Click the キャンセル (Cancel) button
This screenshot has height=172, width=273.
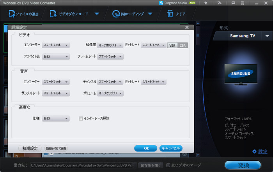[x=171, y=148]
